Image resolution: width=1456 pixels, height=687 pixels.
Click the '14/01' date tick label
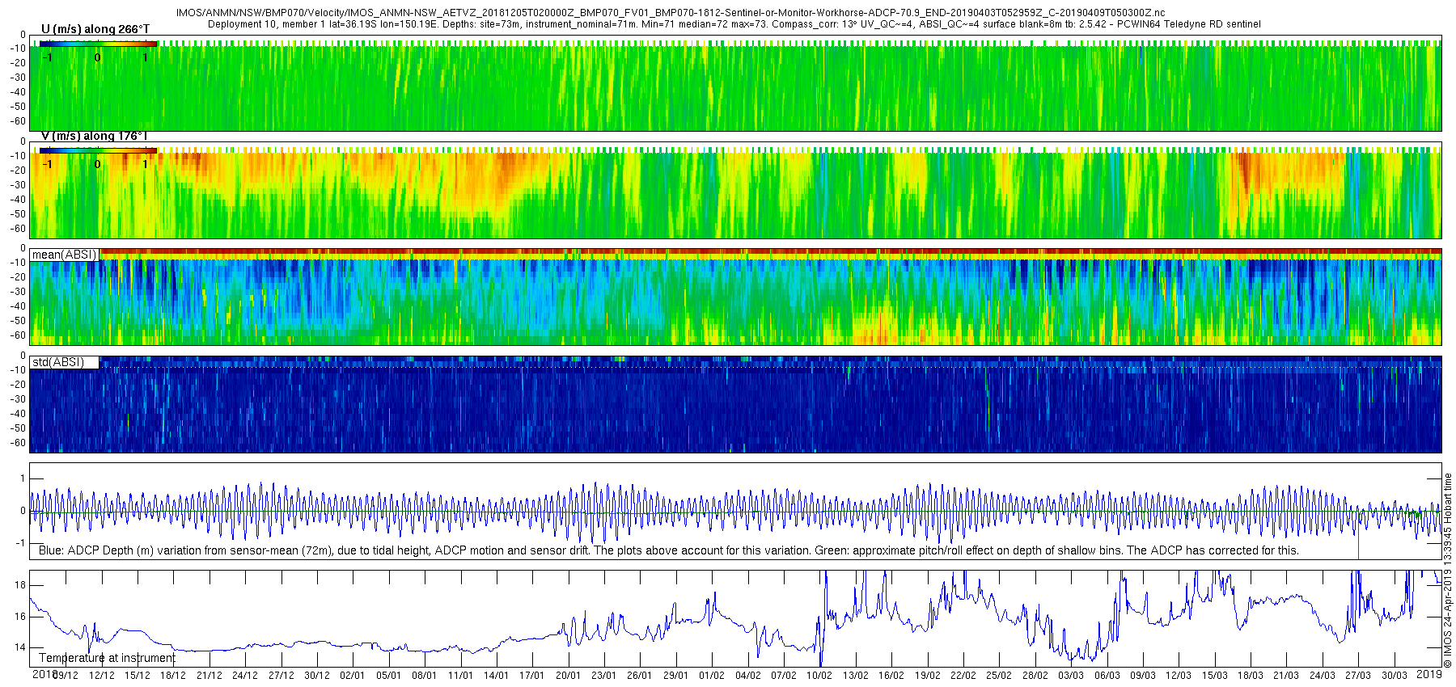[x=497, y=676]
